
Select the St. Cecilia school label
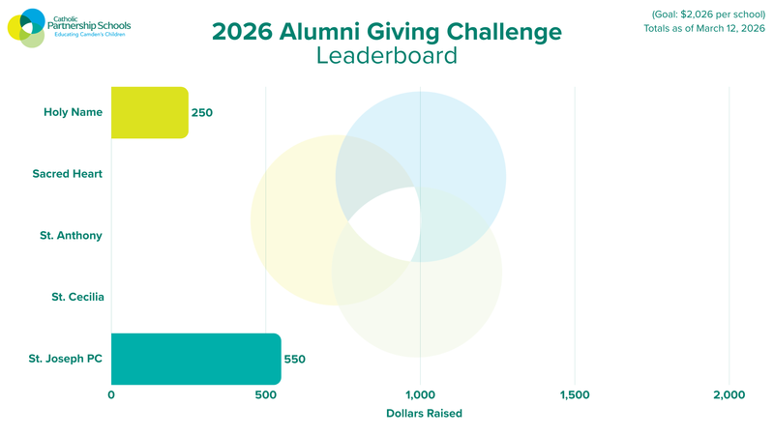click(77, 297)
